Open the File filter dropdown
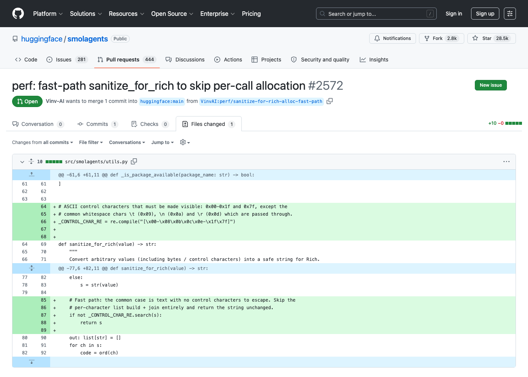528x377 pixels. tap(91, 142)
